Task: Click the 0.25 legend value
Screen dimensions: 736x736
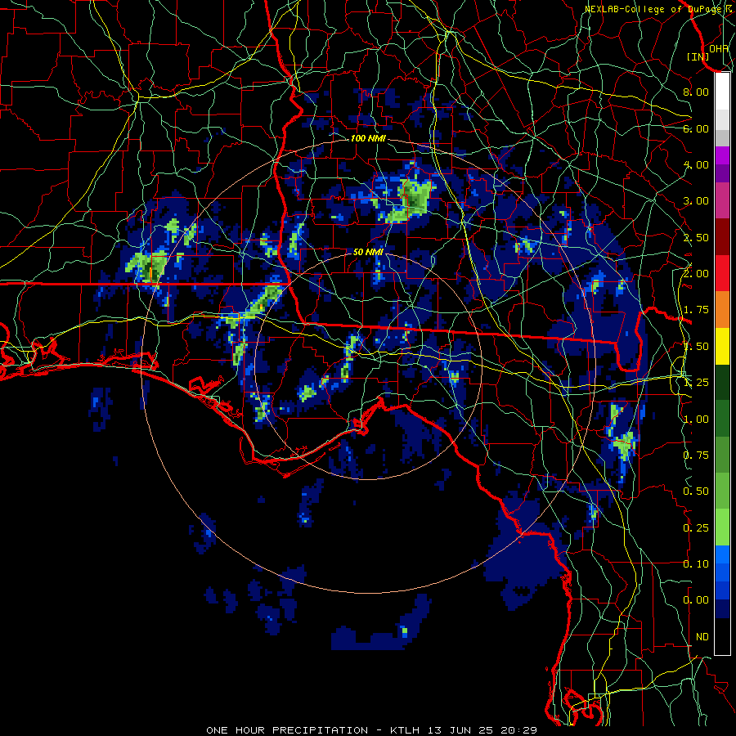Action: [x=696, y=528]
